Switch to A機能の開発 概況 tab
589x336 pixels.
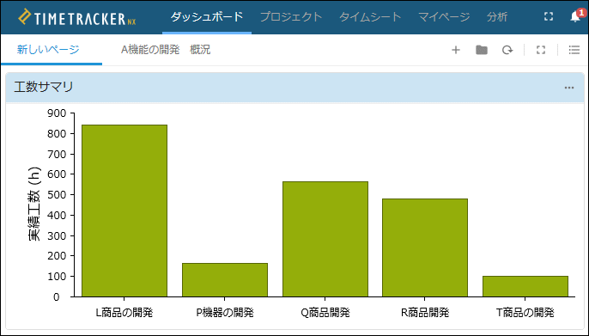click(x=166, y=50)
